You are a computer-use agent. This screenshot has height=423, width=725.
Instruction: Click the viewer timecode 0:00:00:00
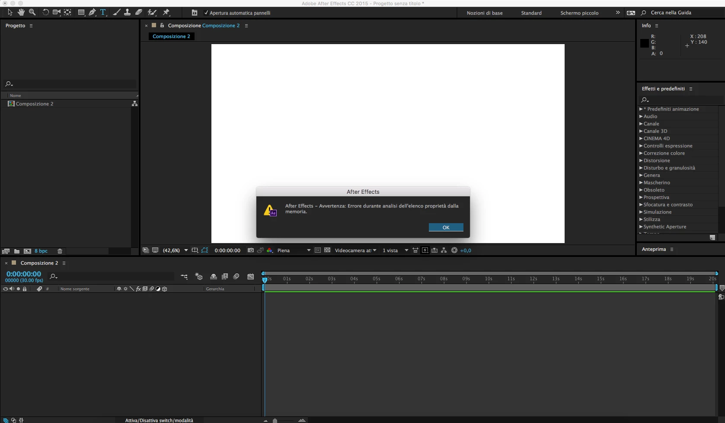pyautogui.click(x=227, y=250)
